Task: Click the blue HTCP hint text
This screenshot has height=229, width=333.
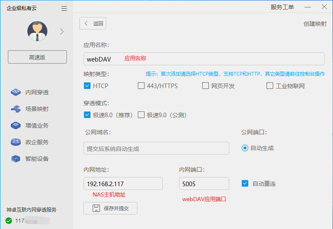Action: pyautogui.click(x=235, y=74)
